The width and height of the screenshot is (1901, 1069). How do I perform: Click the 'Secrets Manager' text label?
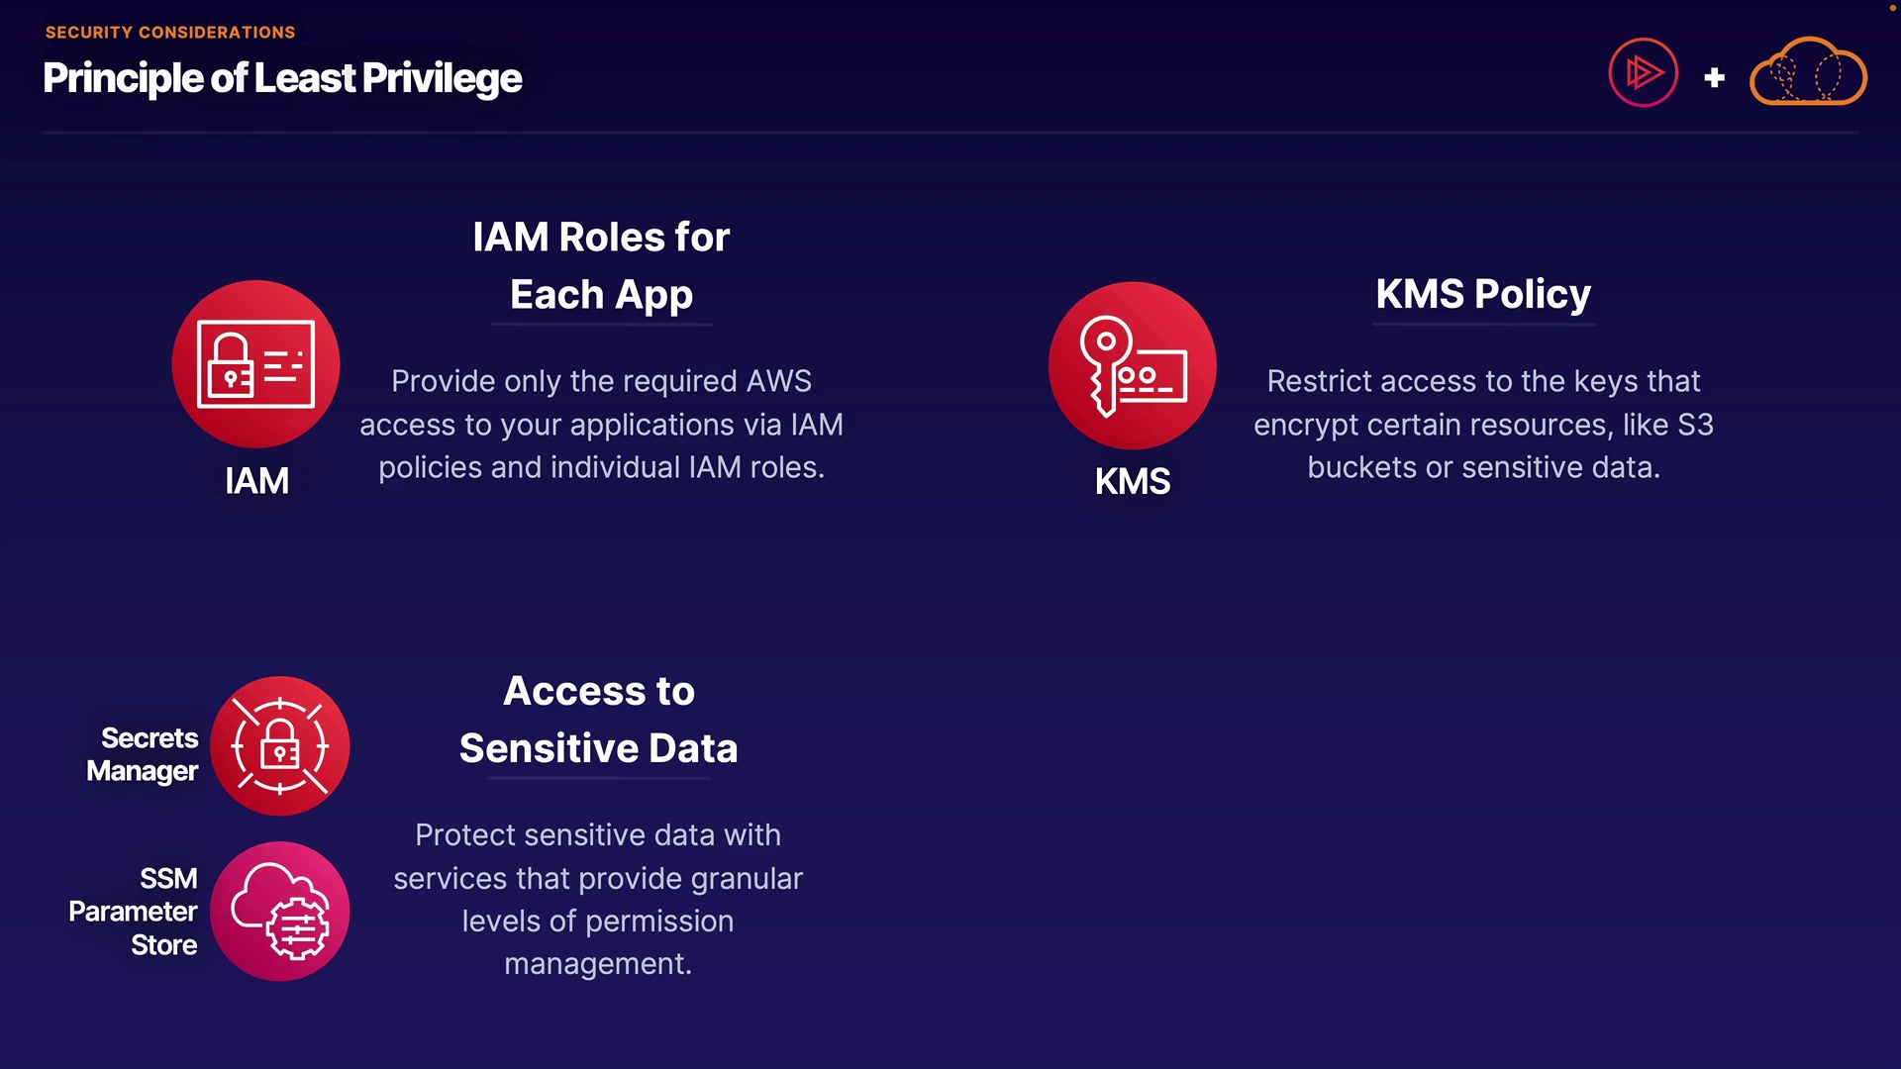[144, 754]
